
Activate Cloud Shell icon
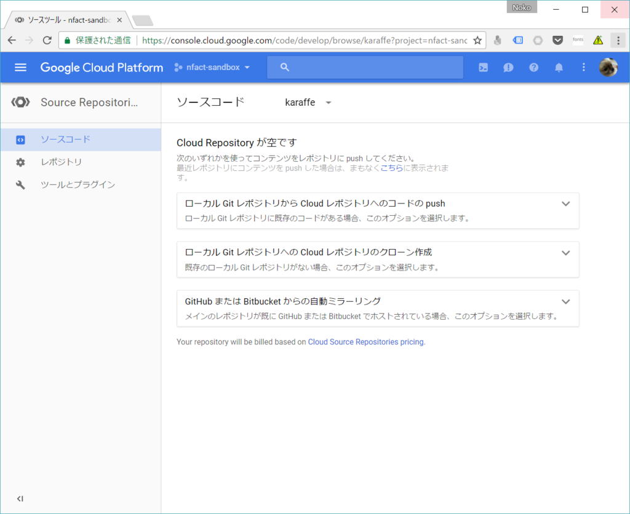tap(484, 68)
